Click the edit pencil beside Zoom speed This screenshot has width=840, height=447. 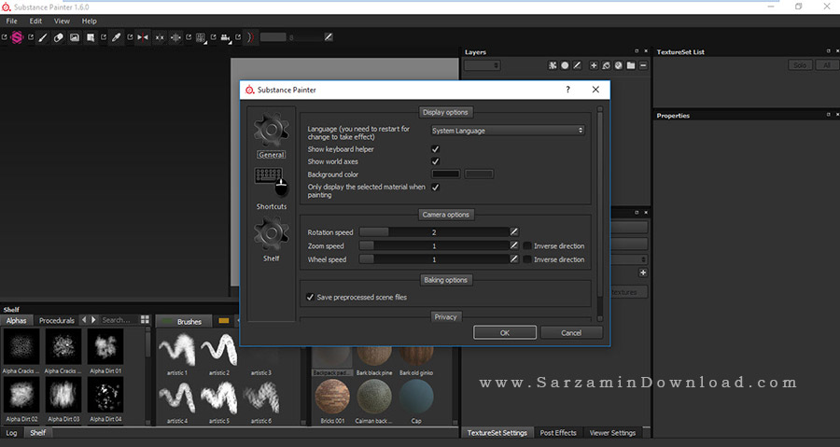(x=513, y=245)
